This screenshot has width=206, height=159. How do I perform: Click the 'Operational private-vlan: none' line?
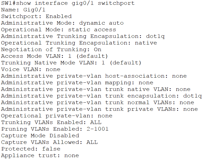click(57, 116)
